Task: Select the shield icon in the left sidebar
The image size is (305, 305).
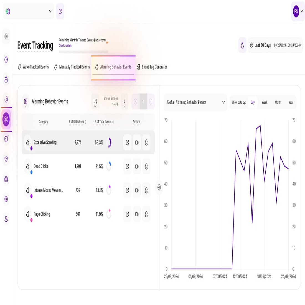Action: tap(6, 159)
